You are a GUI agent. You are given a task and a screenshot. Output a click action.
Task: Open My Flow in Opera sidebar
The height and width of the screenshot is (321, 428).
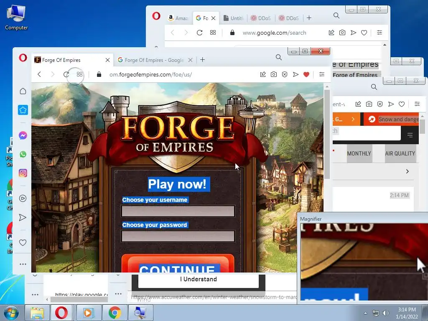[23, 217]
